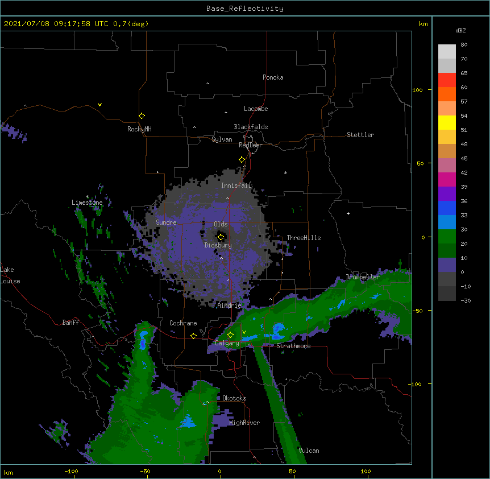490x479 pixels.
Task: Click the white plus marker south of Stettler
Action: (348, 213)
